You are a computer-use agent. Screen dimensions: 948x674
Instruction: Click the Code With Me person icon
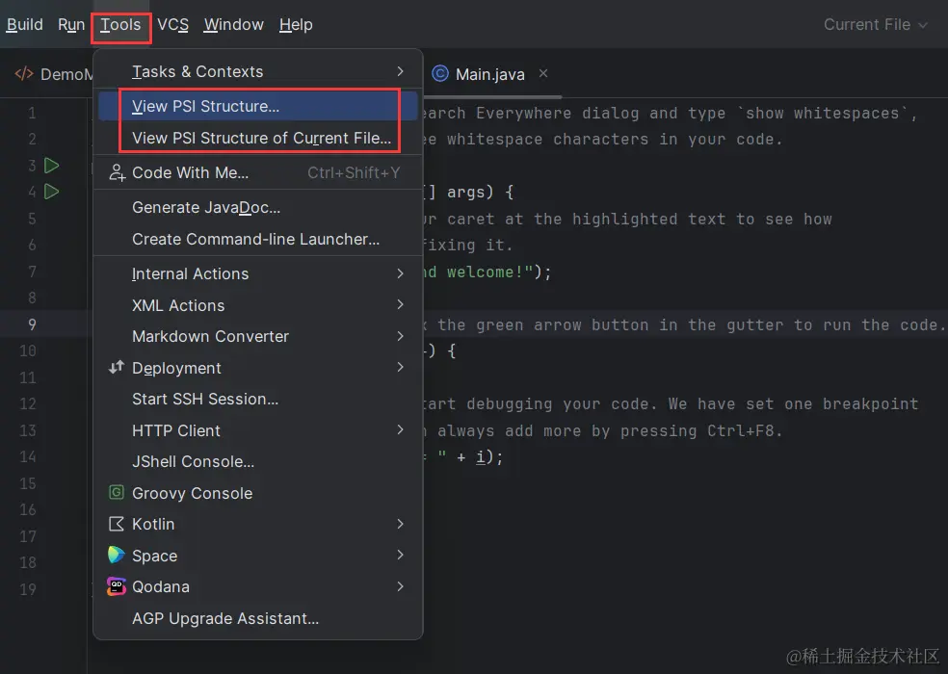[117, 173]
